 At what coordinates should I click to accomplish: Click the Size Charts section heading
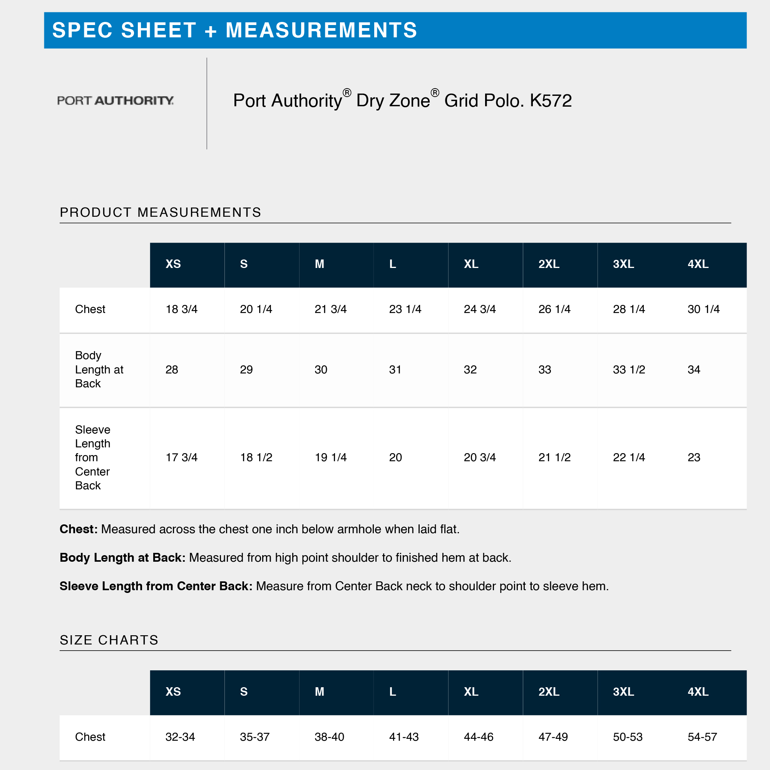(109, 640)
